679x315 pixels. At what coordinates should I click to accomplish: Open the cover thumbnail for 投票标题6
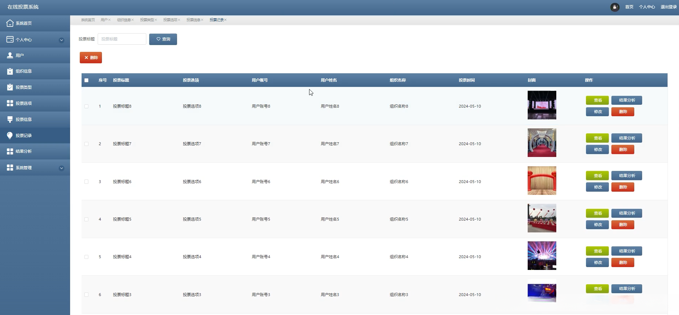pyautogui.click(x=542, y=181)
